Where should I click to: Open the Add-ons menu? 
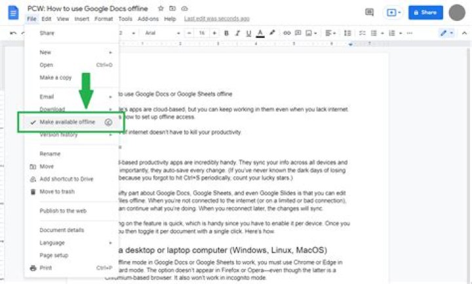point(148,18)
